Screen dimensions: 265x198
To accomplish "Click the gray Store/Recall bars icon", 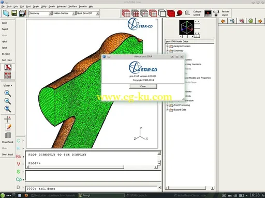I will (x=8, y=135).
